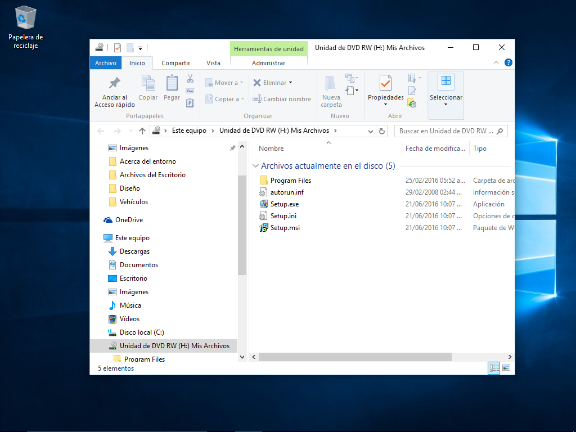Collapse the ribbon with the chevron

point(496,63)
